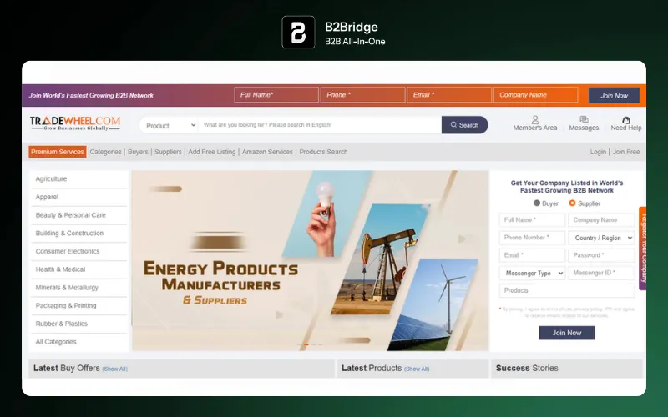This screenshot has height=417, width=668.
Task: Click Company Name field in top banner
Action: coord(535,95)
